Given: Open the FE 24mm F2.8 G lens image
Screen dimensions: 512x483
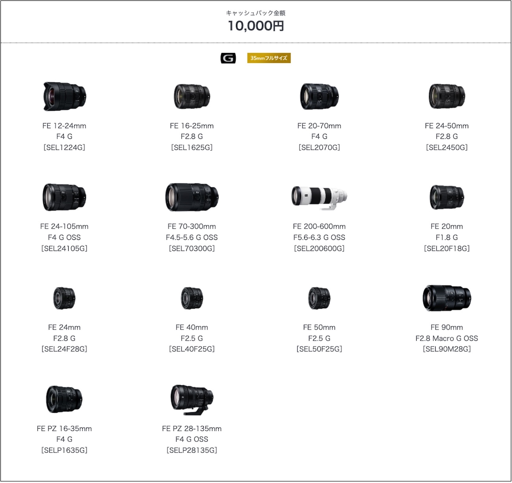Looking at the screenshot, I should click(x=64, y=298).
